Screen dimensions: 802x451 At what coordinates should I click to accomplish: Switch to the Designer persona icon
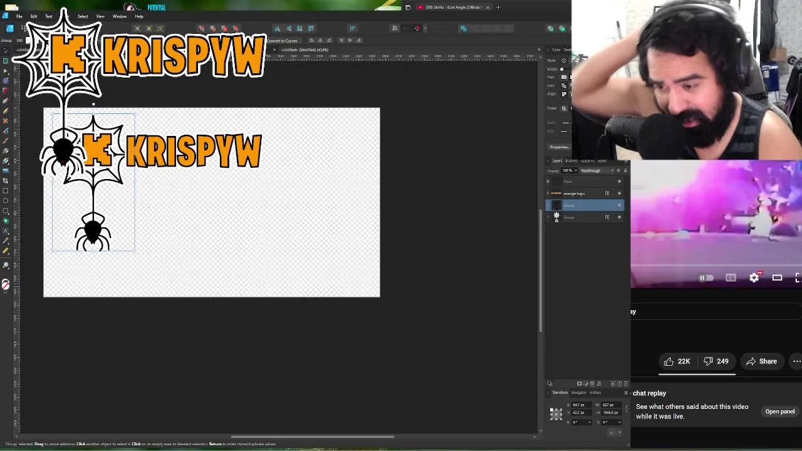pos(9,28)
